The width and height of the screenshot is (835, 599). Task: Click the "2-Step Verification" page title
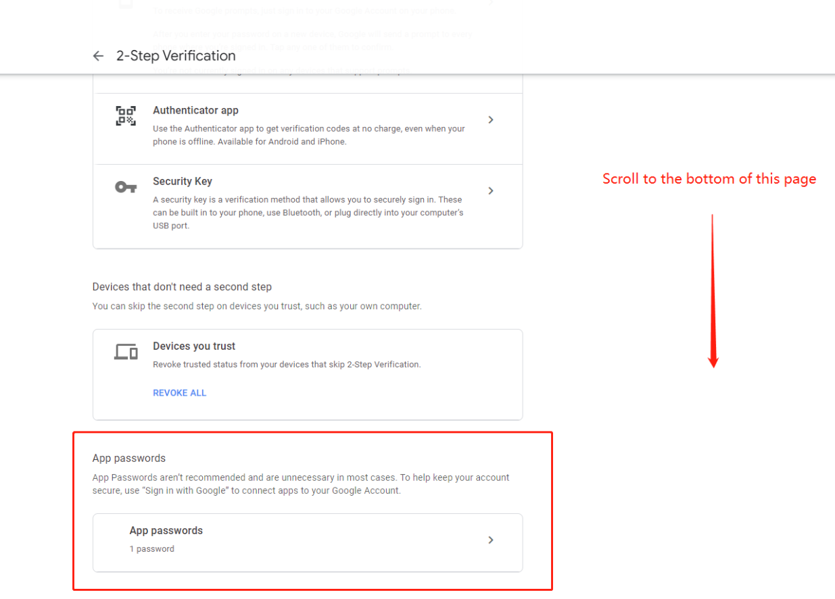(176, 56)
